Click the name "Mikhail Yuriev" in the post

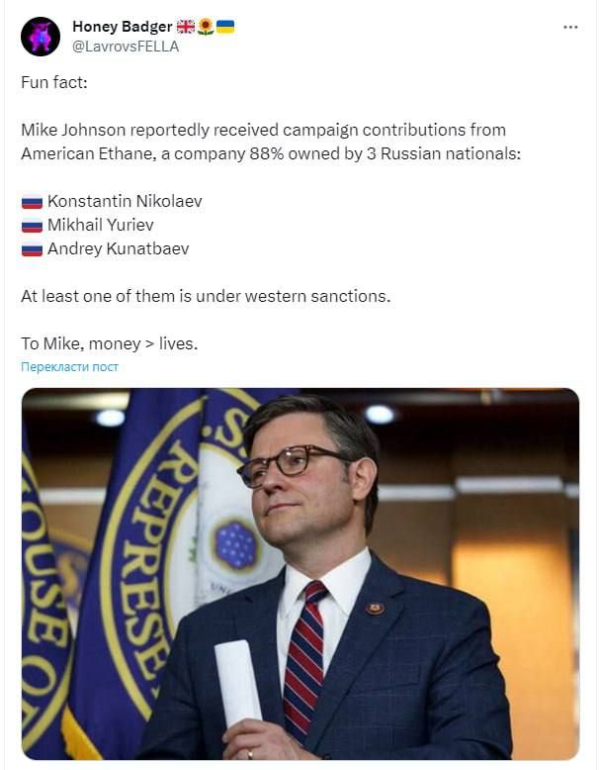tap(101, 225)
